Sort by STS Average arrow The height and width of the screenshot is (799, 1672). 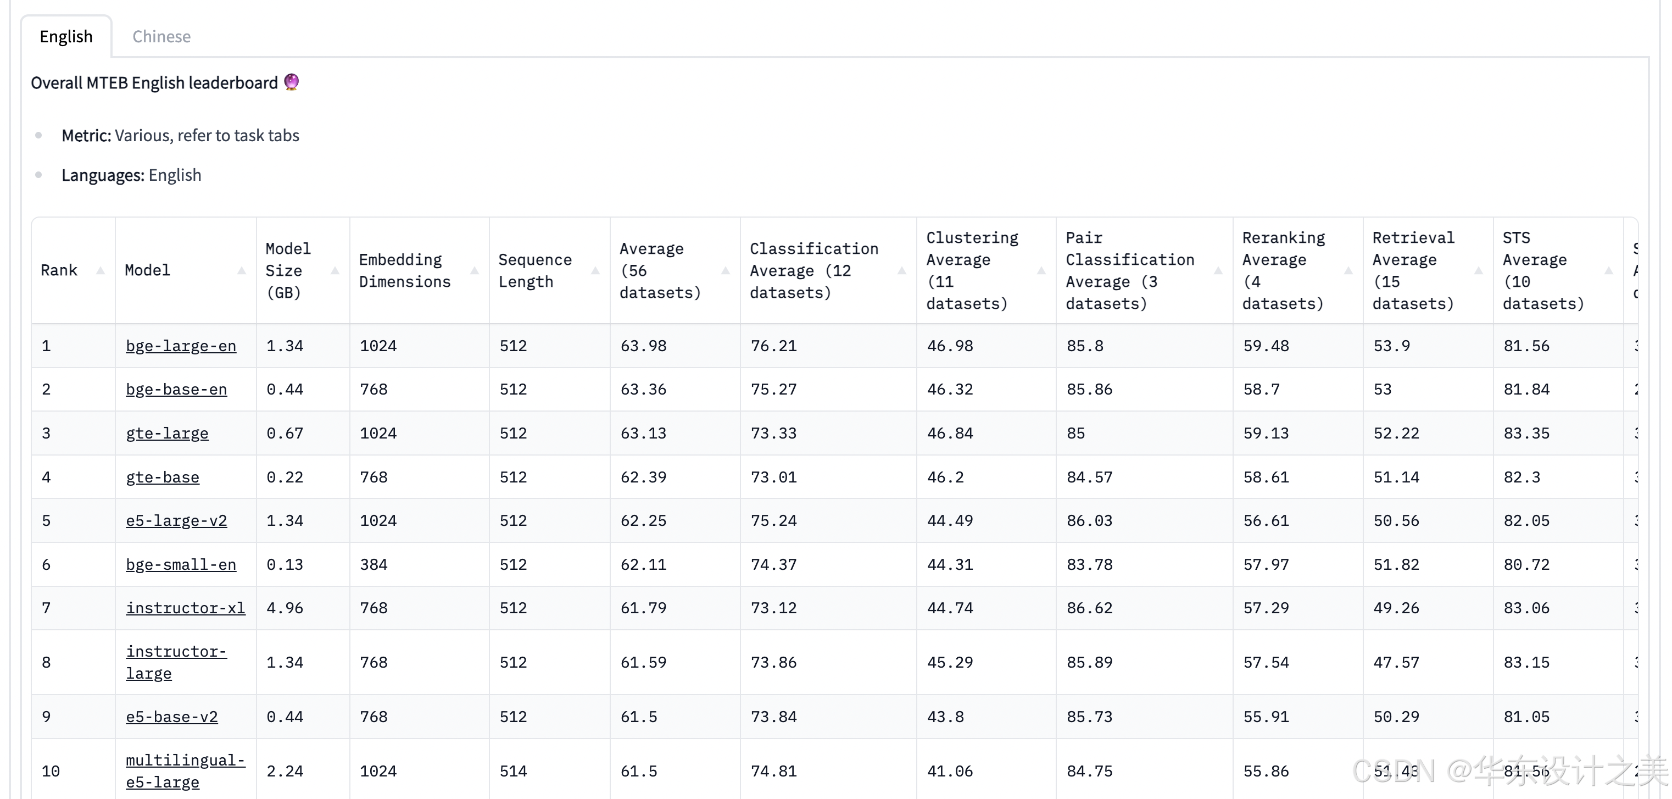tap(1608, 270)
